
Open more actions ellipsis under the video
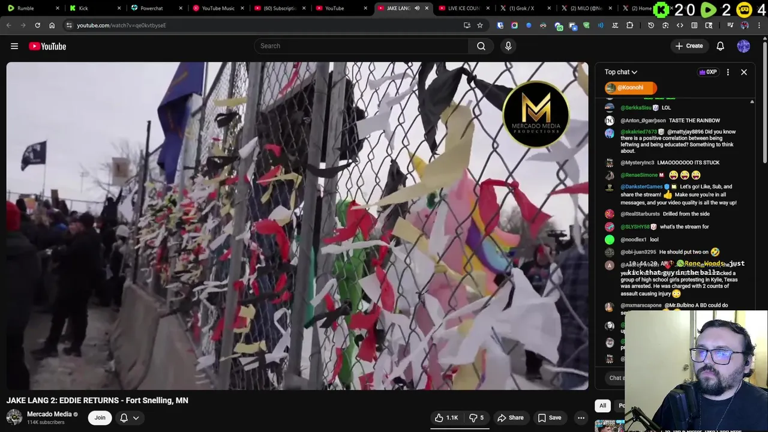[581, 418]
